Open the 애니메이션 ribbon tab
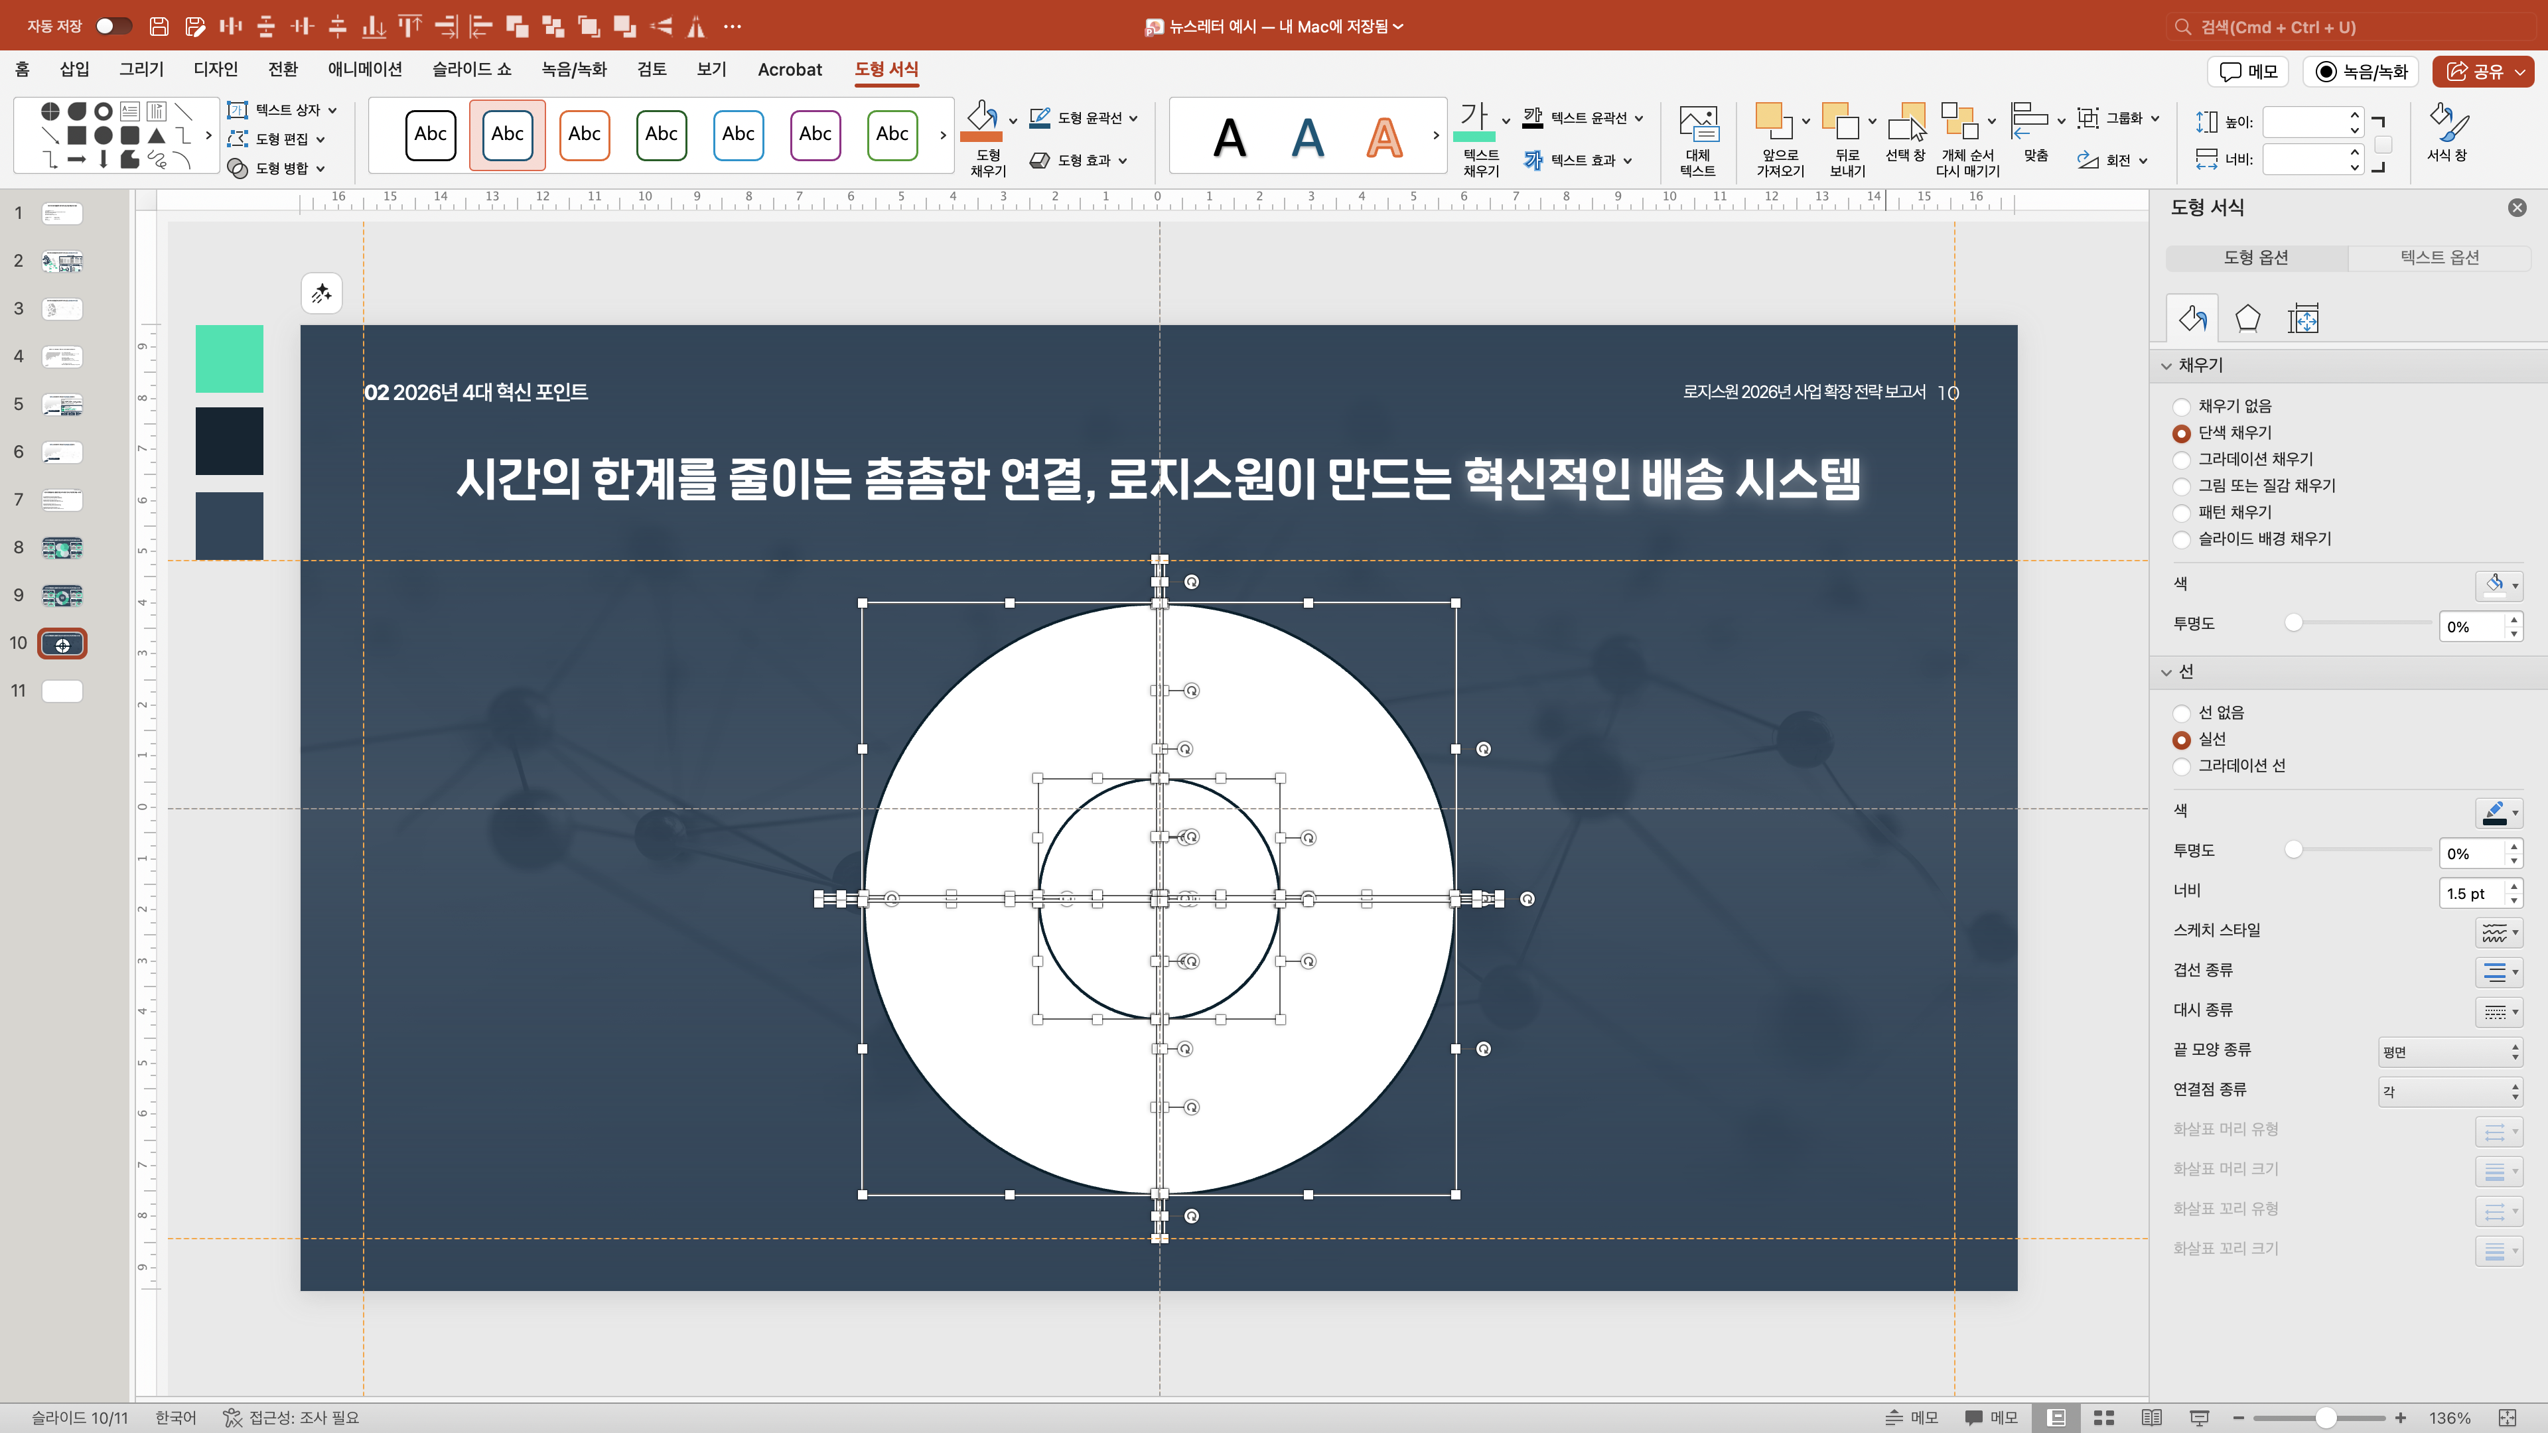 coord(364,69)
